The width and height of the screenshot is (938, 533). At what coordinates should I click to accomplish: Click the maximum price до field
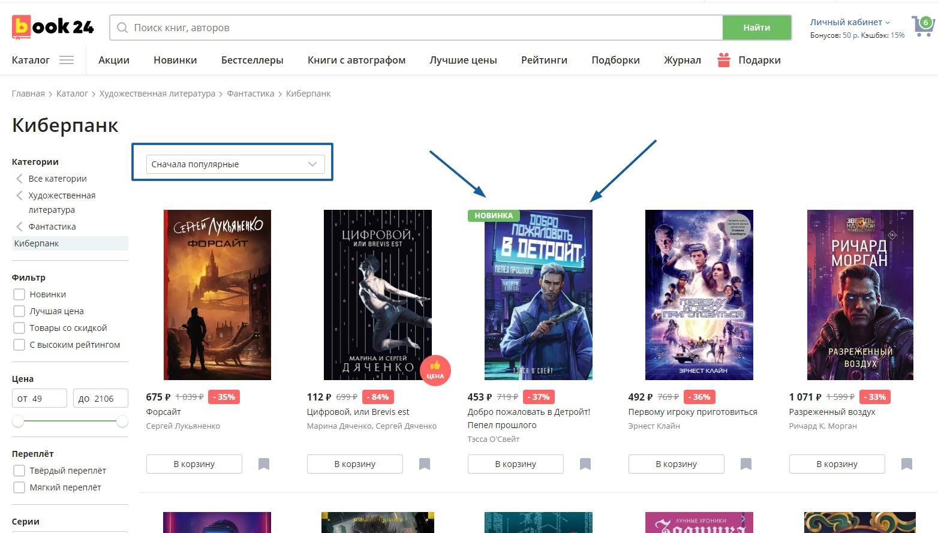point(101,398)
